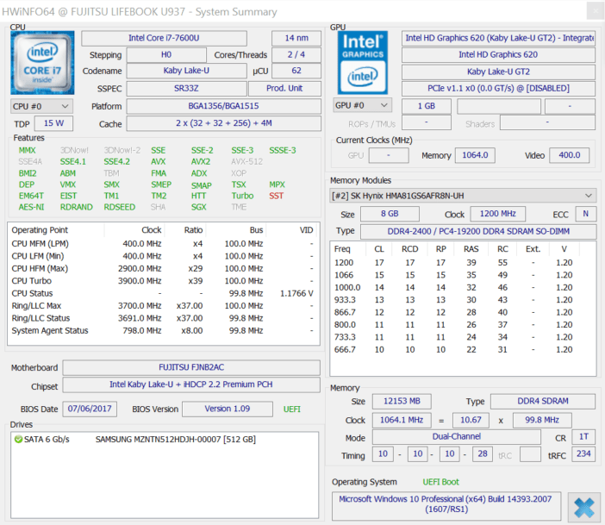Select the CPU Turbo operating point row

click(x=163, y=281)
